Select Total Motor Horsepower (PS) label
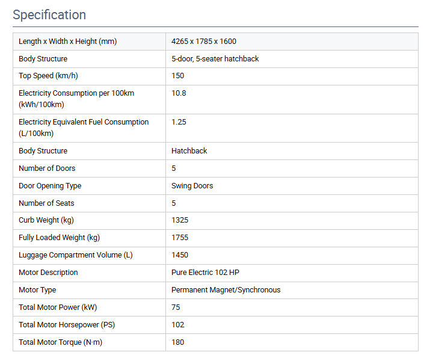Viewport: 424px width, 355px height. 67,325
